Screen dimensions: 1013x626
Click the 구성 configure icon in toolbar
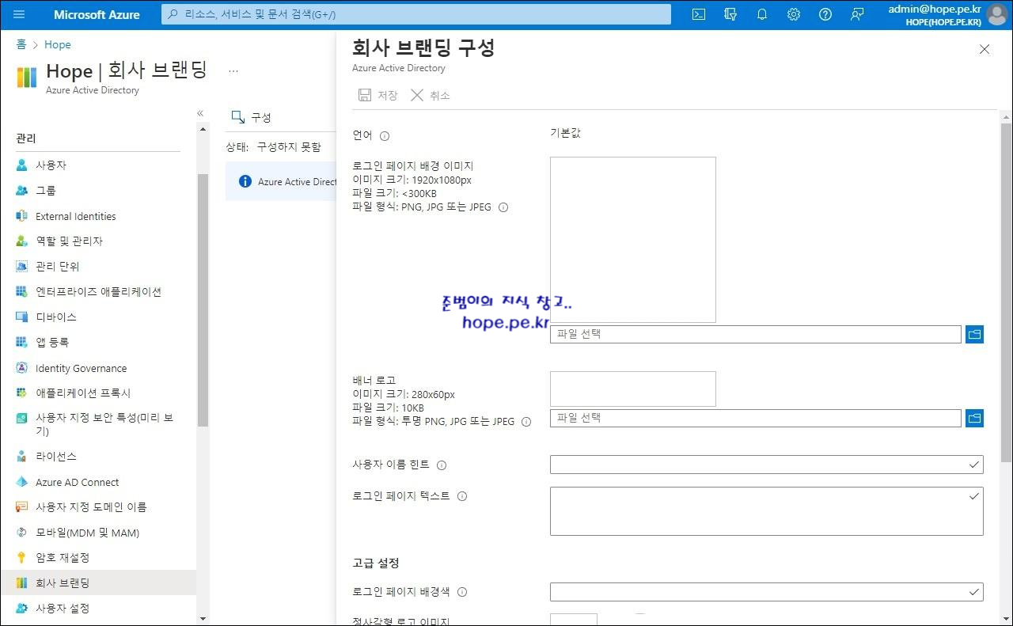click(237, 117)
